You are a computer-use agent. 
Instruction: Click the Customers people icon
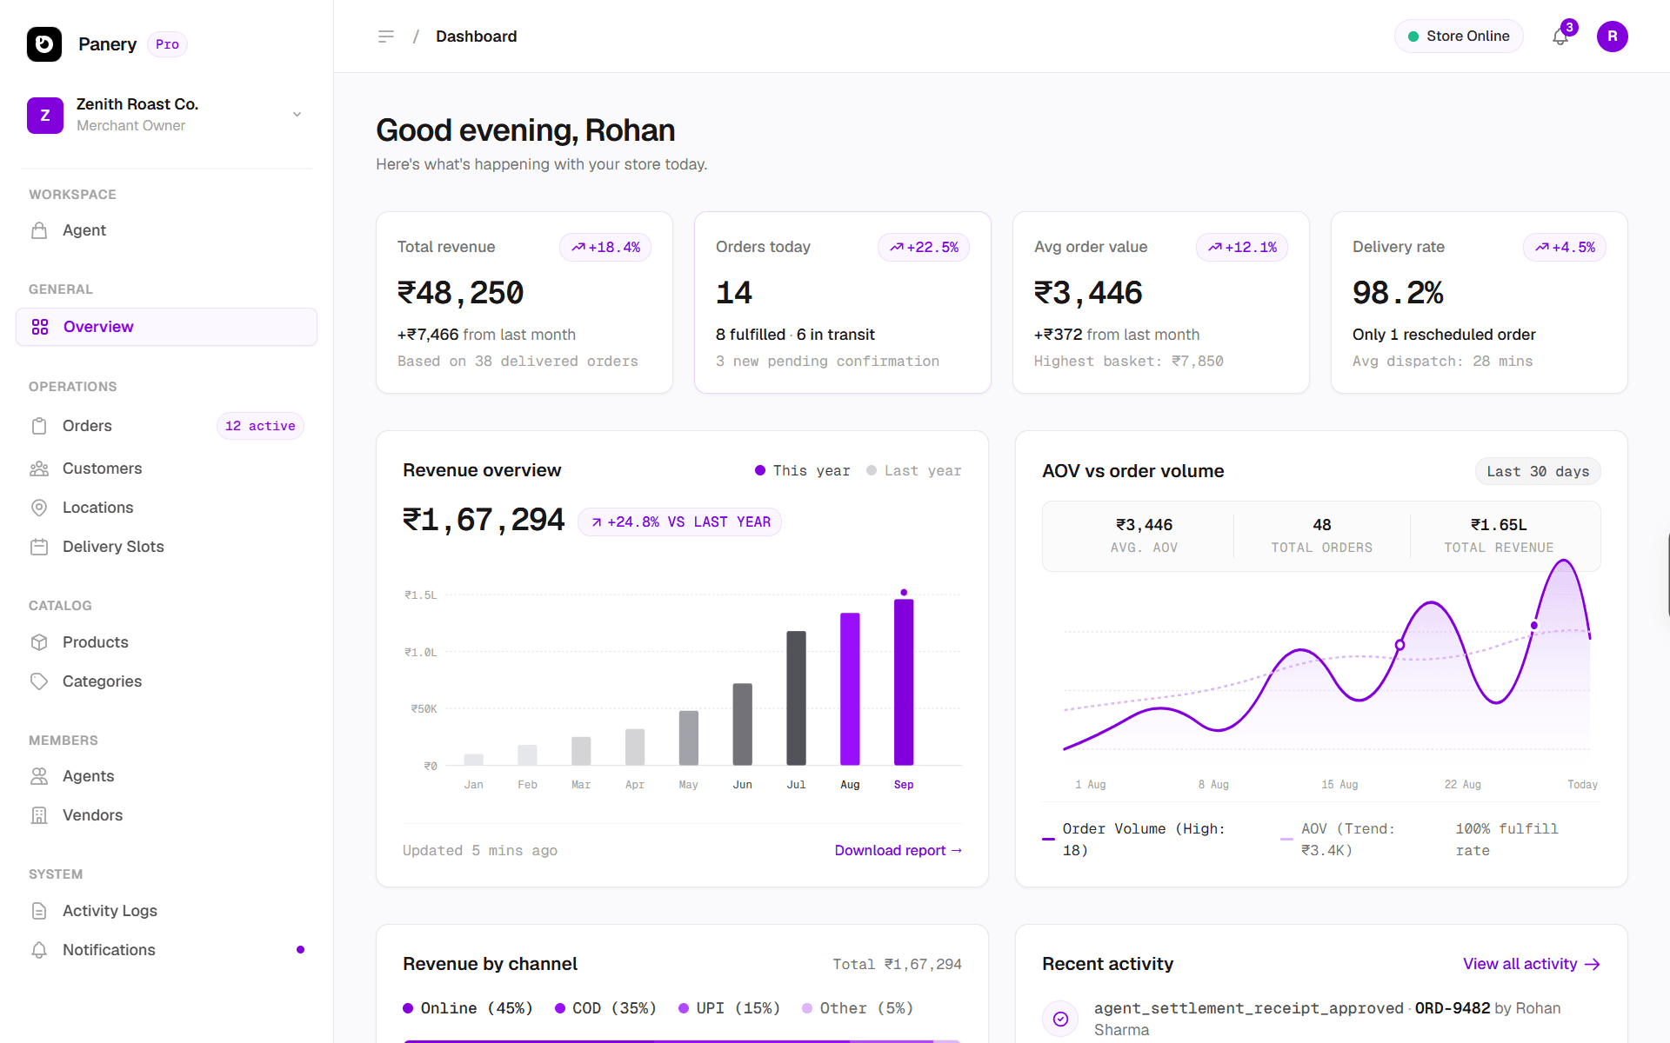tap(39, 468)
